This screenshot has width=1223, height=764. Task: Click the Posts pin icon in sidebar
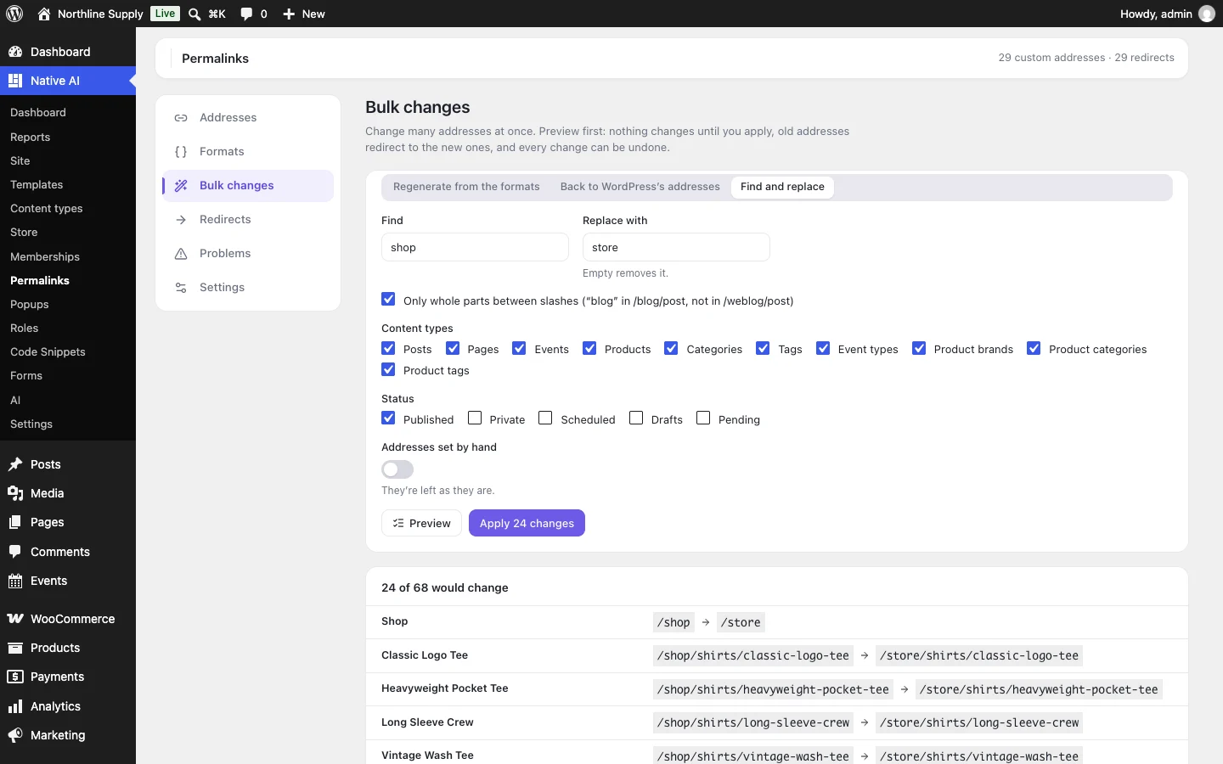tap(15, 464)
